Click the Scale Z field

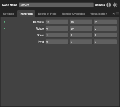pos(105,35)
